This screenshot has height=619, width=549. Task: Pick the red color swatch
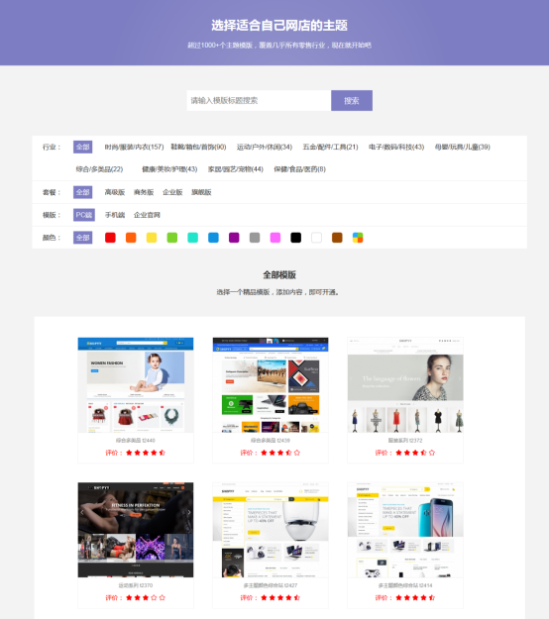pyautogui.click(x=110, y=238)
